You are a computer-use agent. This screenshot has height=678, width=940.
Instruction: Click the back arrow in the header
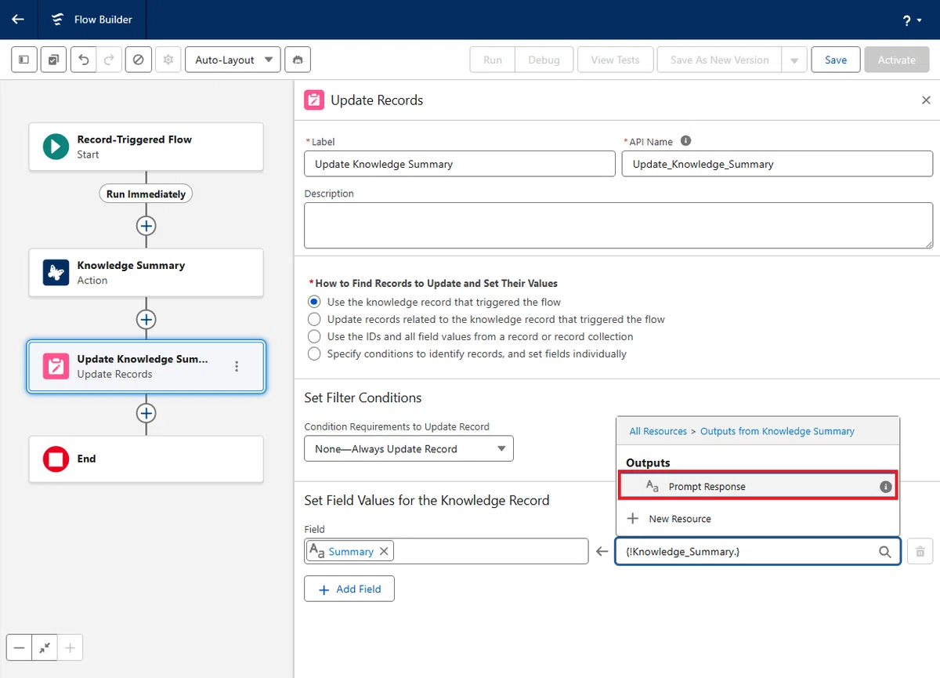tap(18, 20)
